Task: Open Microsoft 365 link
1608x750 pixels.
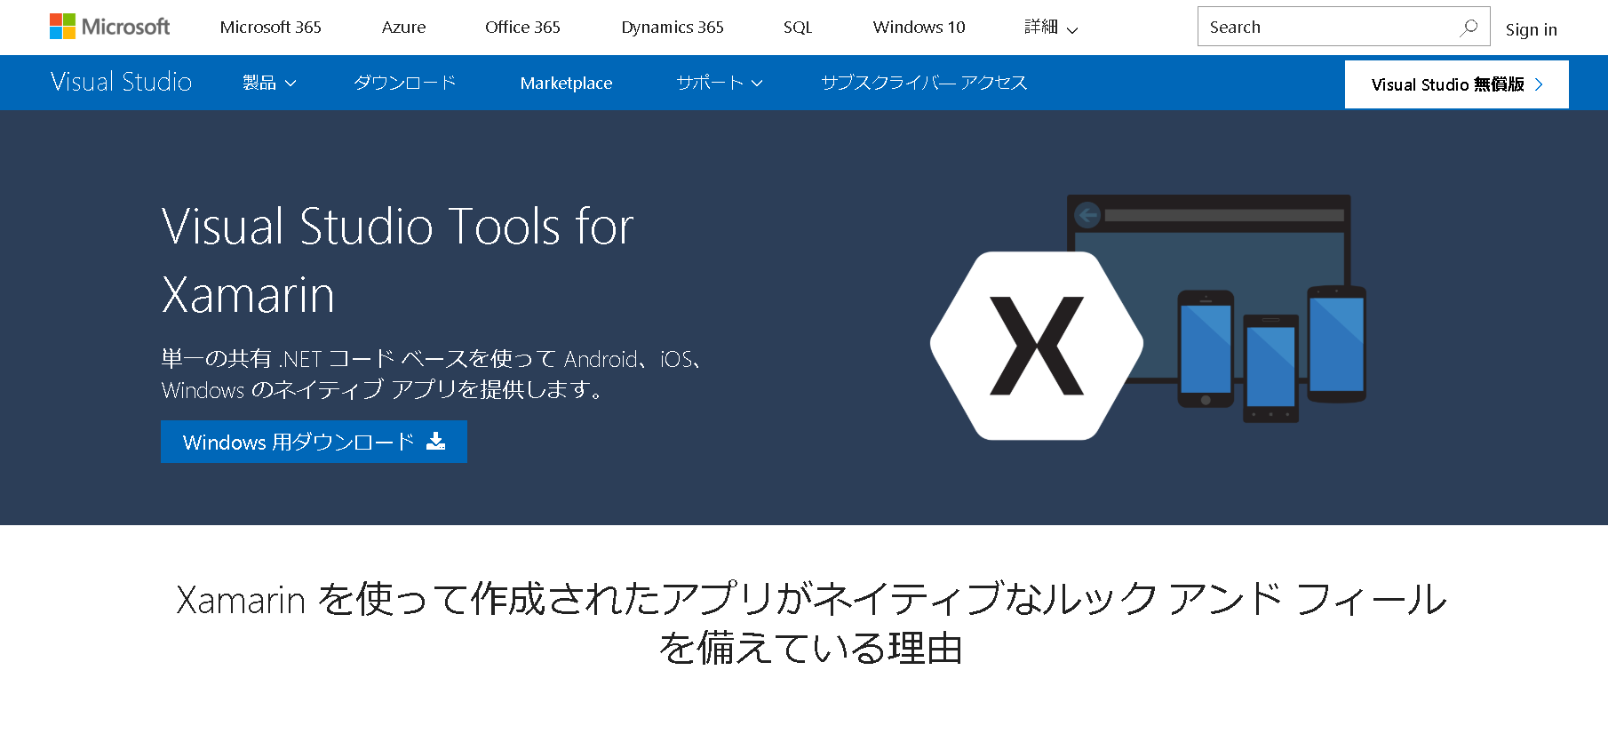Action: coord(271,28)
